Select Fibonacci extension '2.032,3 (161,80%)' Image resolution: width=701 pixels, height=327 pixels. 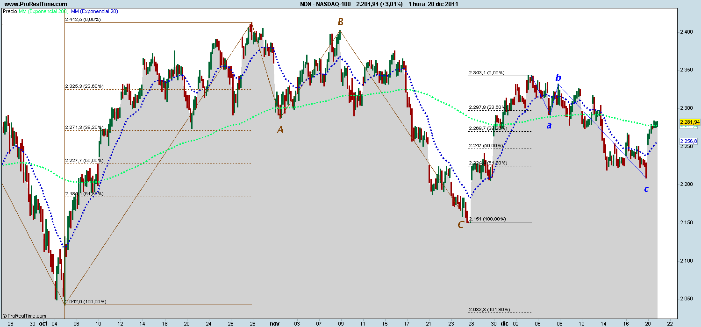tap(490, 309)
